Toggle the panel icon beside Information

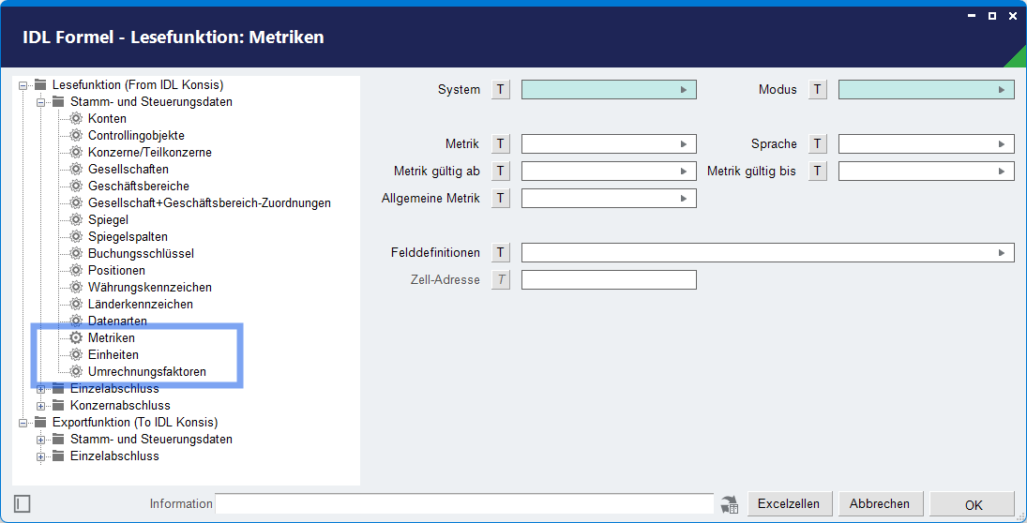22,503
